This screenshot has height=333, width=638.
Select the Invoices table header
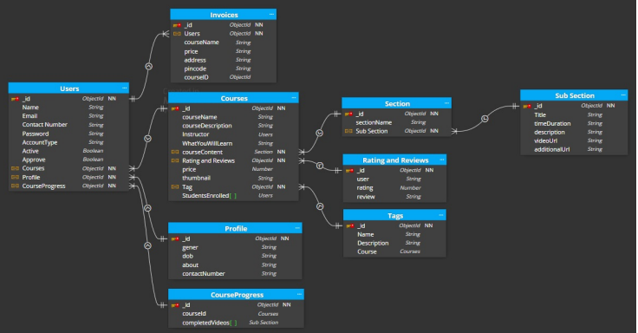pyautogui.click(x=224, y=14)
